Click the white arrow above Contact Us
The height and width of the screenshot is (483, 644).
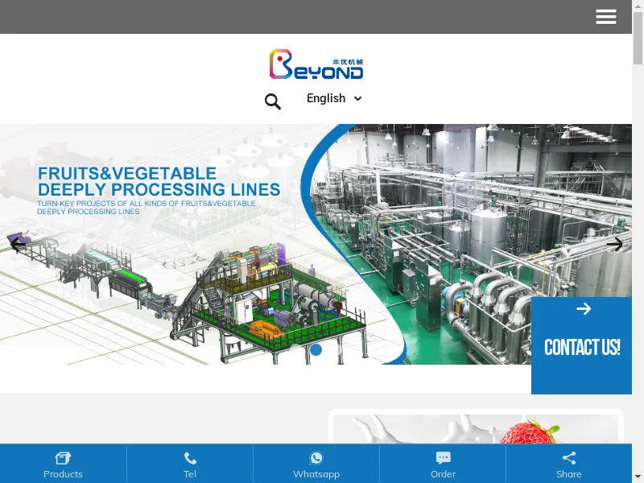pos(584,309)
